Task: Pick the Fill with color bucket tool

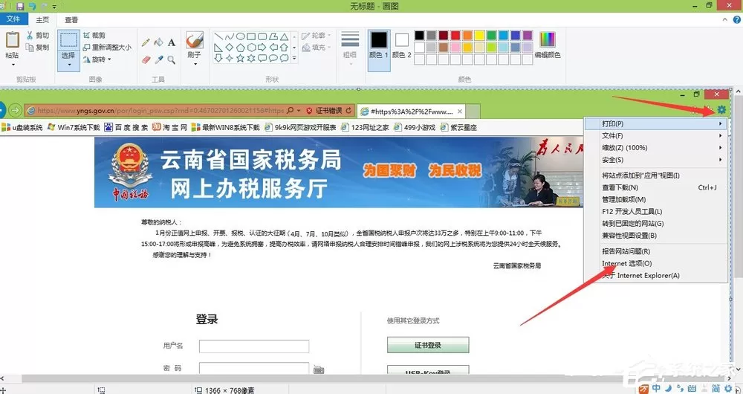Action: 158,42
